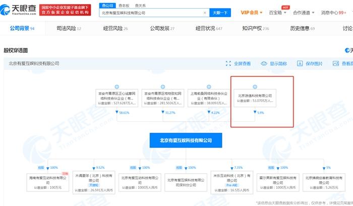The height and width of the screenshot is (206, 353).
Task: Click the 全屏查看 text link
Action: coord(242,63)
